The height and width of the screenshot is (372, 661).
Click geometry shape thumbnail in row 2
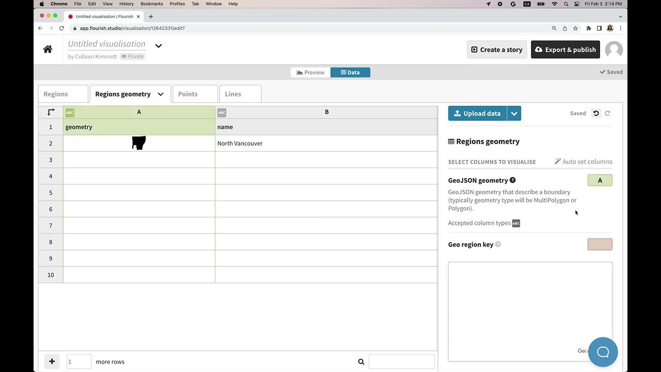point(139,143)
